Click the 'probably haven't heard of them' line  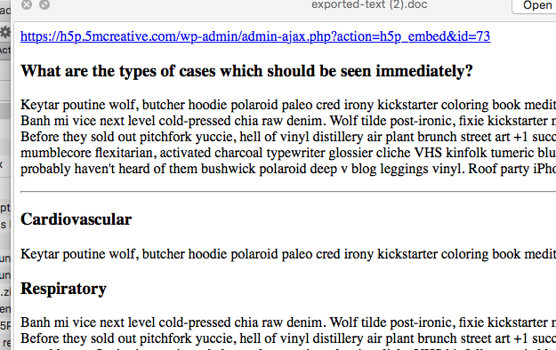tap(288, 169)
